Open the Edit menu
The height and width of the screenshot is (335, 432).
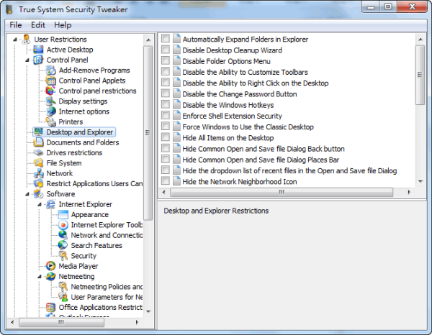38,25
